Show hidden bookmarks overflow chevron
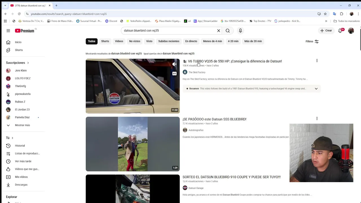 coord(326,21)
